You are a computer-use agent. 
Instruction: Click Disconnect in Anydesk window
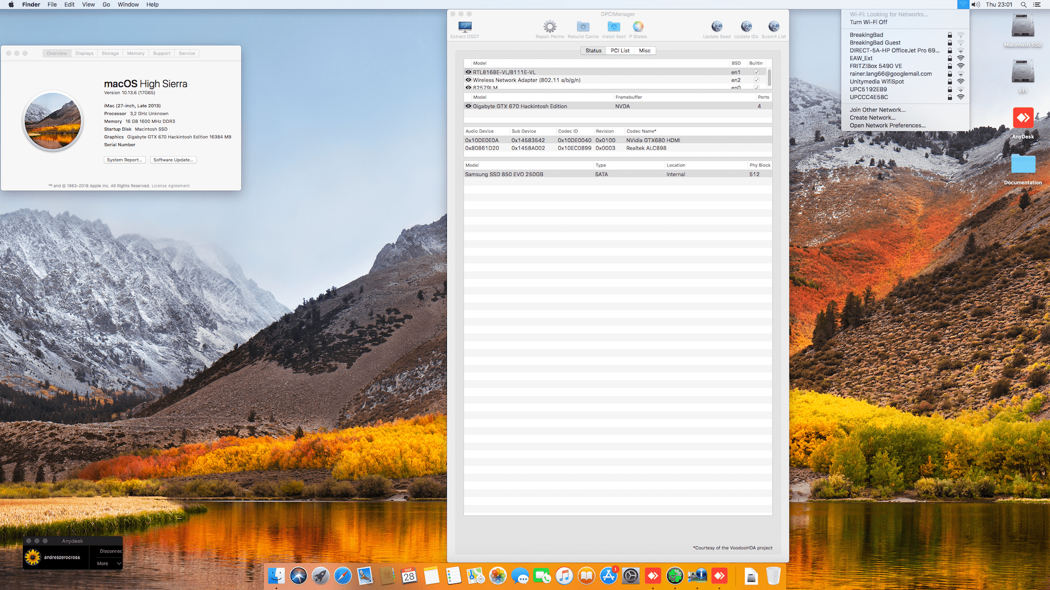pos(111,551)
